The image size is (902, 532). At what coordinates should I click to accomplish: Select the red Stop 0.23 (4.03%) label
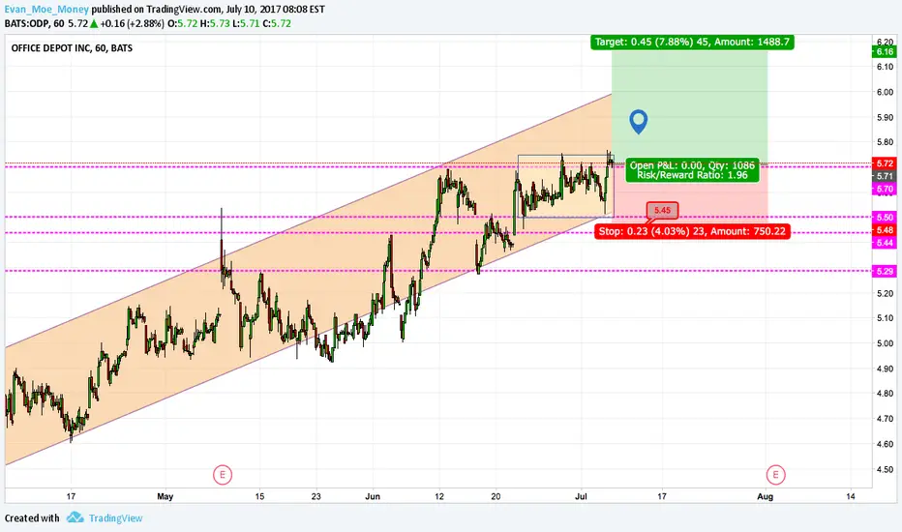[x=692, y=231]
